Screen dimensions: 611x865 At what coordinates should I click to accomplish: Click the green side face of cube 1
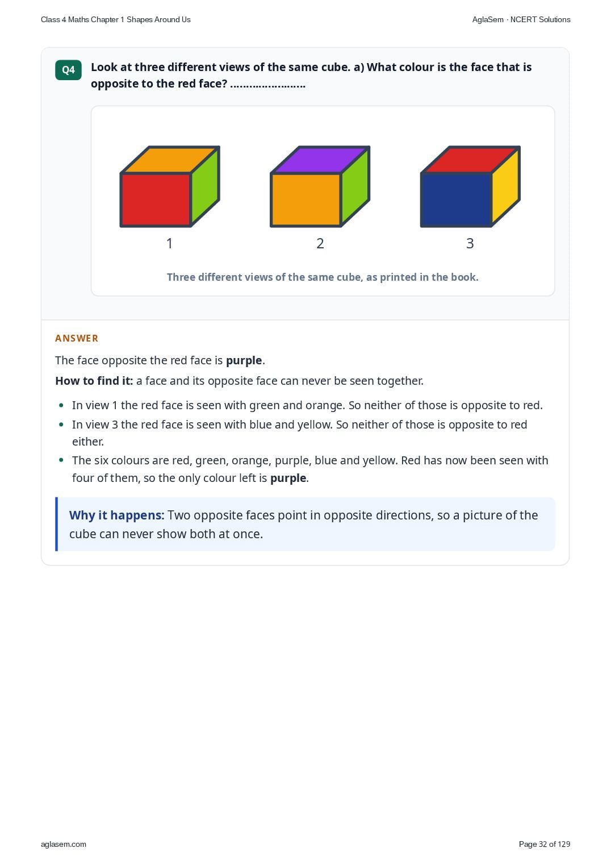coord(205,185)
